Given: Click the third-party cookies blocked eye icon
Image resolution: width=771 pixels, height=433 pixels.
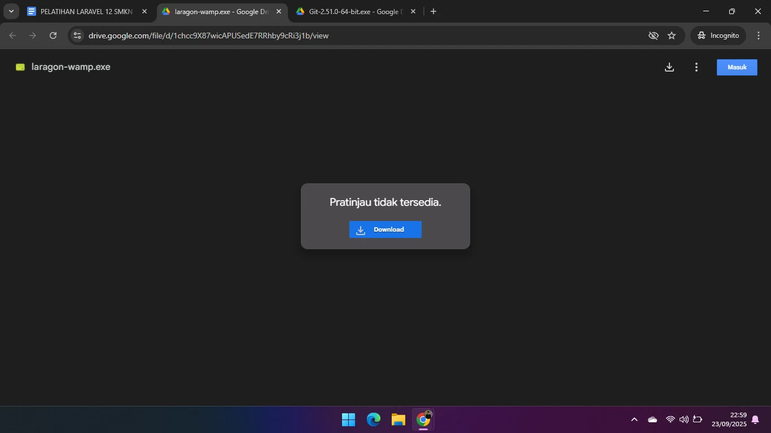Looking at the screenshot, I should pyautogui.click(x=654, y=36).
